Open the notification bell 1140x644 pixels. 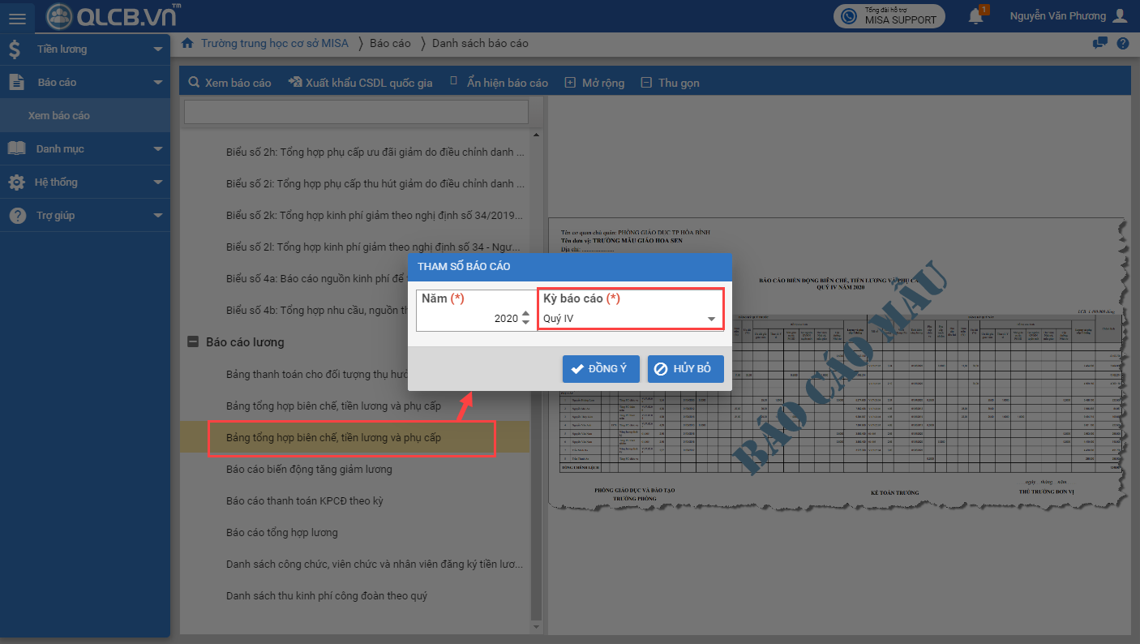coord(976,16)
